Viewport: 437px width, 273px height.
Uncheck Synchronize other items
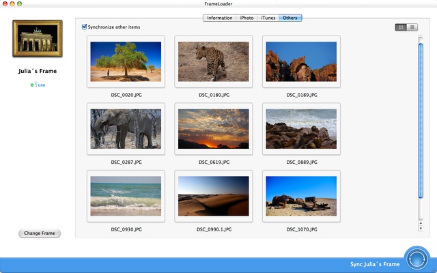tap(84, 27)
